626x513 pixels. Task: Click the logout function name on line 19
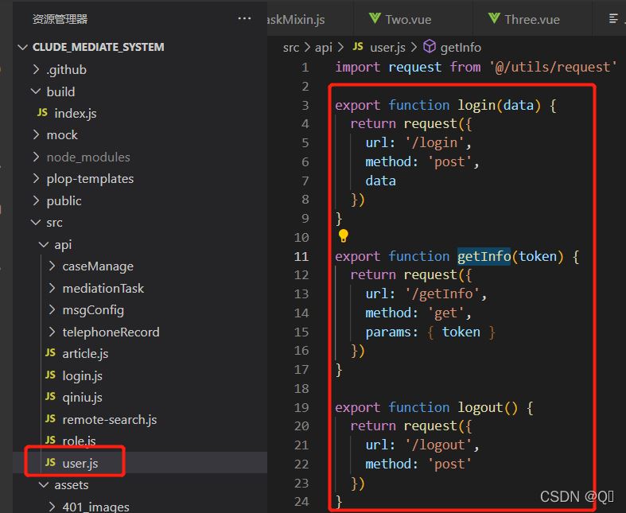pyautogui.click(x=480, y=407)
